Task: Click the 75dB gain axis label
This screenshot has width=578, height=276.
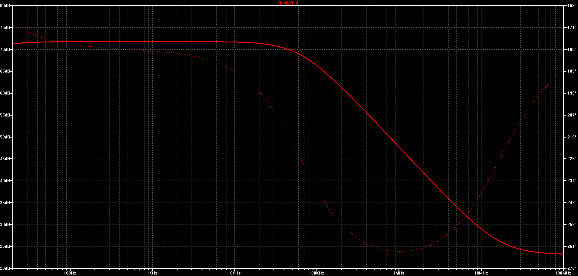Action: click(5, 27)
